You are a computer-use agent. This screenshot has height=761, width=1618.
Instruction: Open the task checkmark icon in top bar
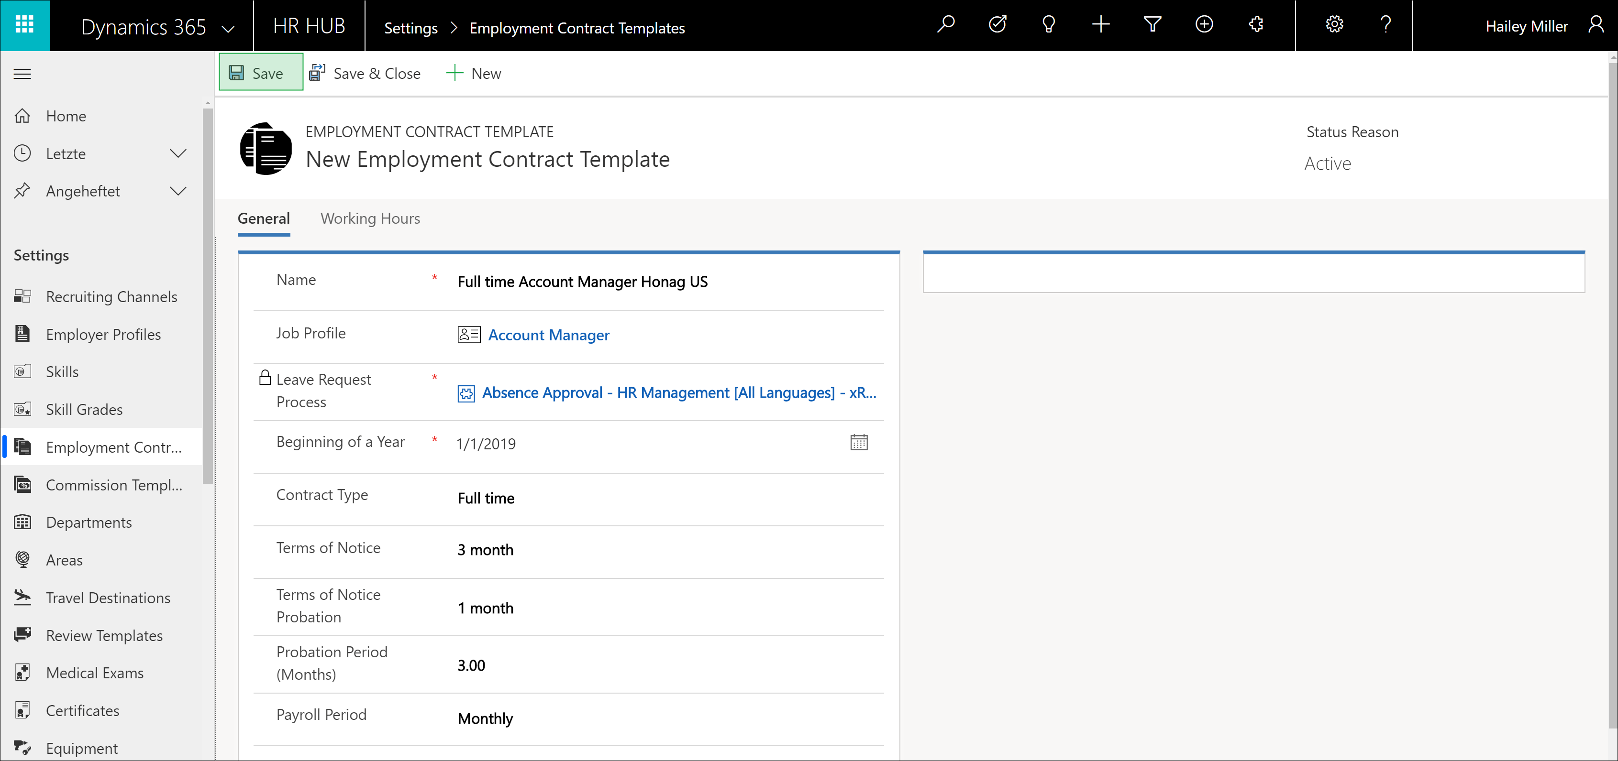point(997,25)
